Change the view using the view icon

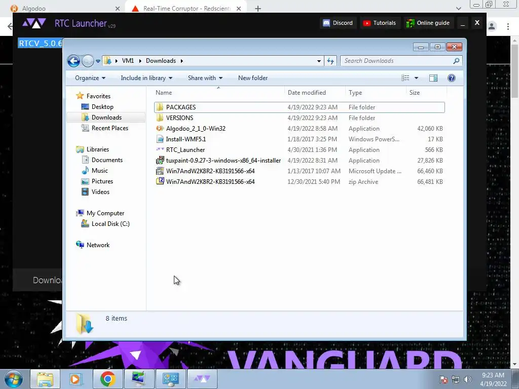405,78
